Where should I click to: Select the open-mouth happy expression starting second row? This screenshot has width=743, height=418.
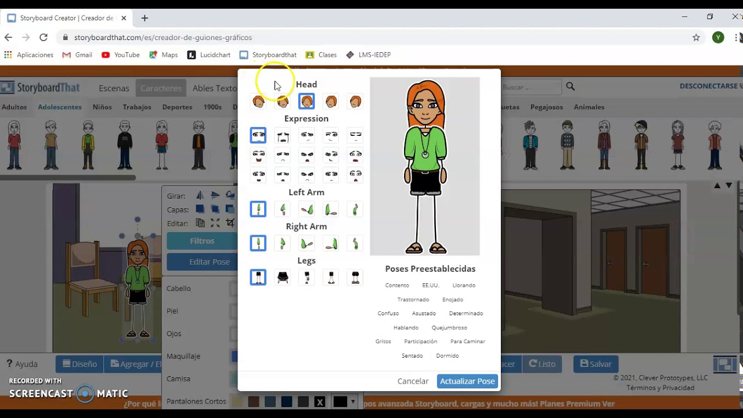[x=258, y=156]
